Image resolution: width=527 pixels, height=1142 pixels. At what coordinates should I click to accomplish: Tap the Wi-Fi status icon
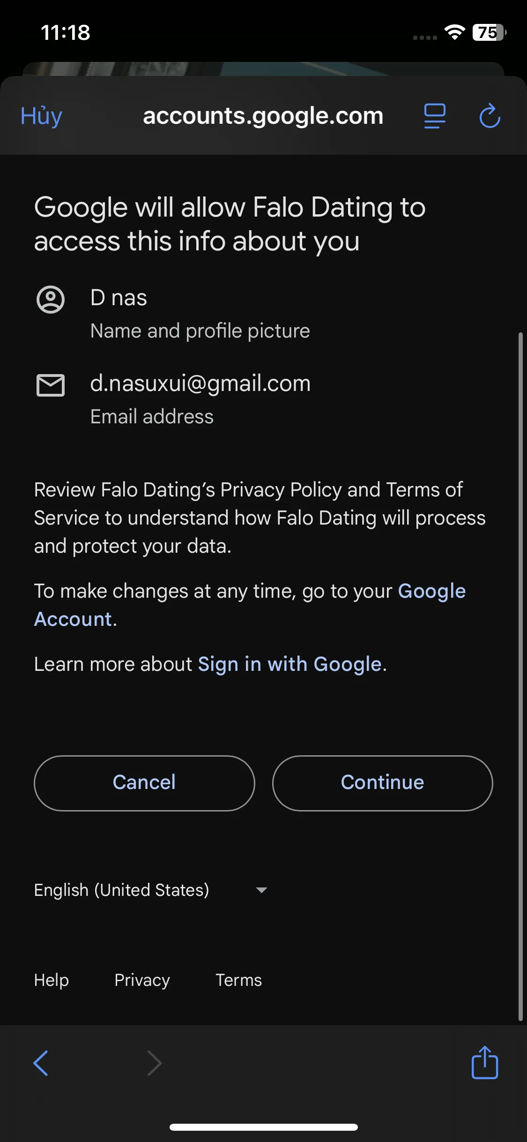point(454,32)
